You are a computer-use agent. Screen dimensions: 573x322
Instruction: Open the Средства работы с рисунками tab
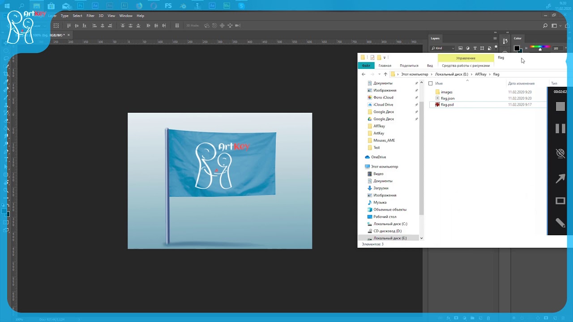(466, 66)
